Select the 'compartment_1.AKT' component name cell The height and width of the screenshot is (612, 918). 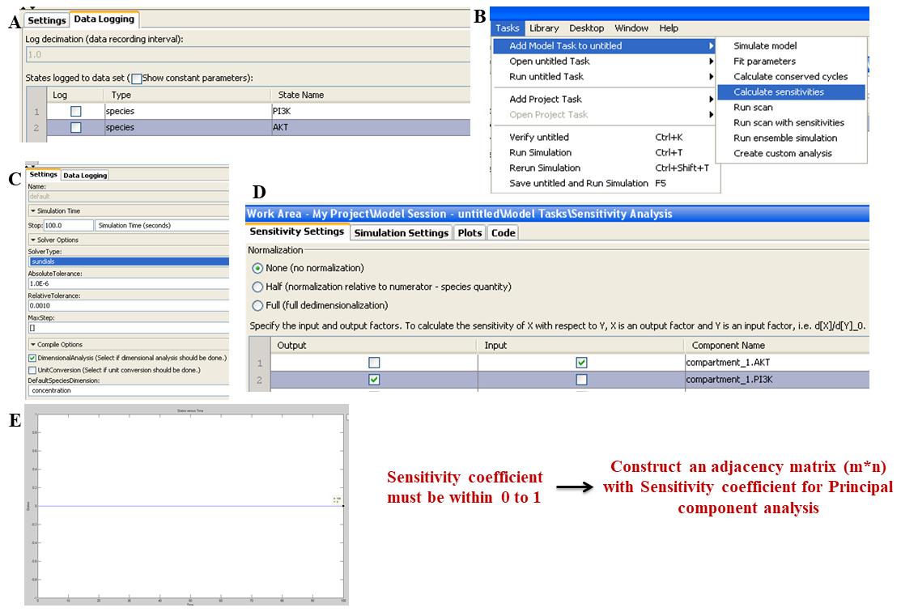pos(777,363)
